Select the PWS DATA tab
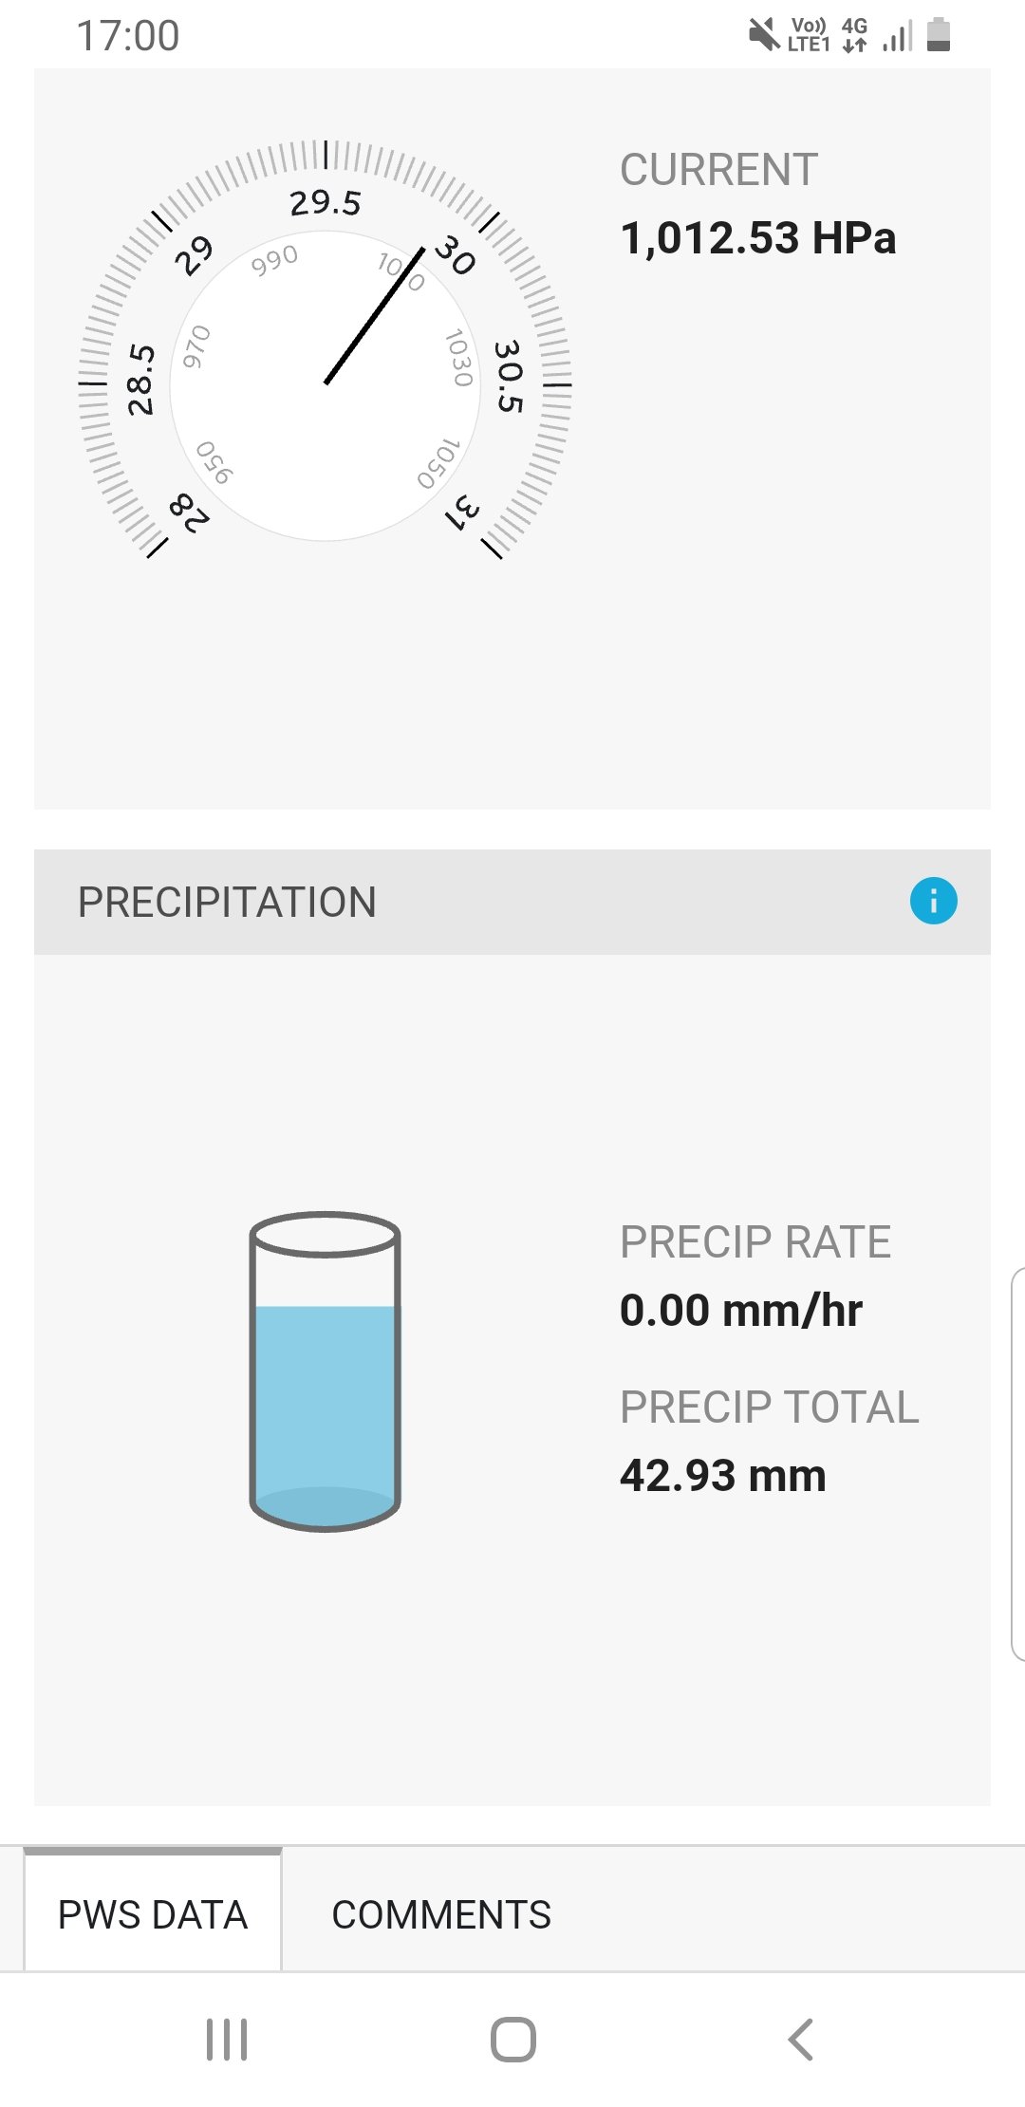 (153, 1914)
